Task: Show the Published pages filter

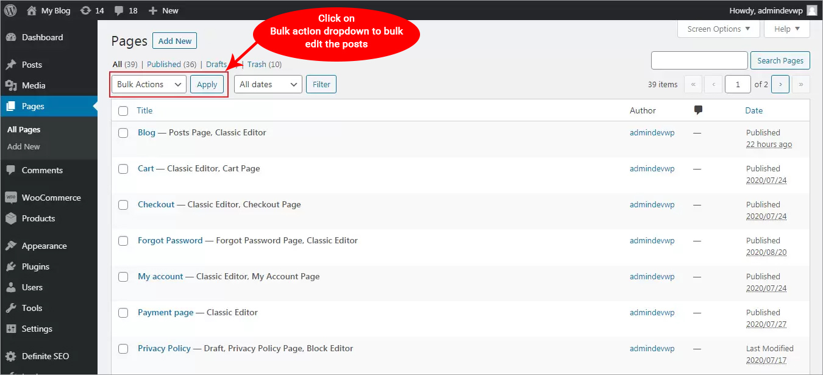Action: point(164,64)
